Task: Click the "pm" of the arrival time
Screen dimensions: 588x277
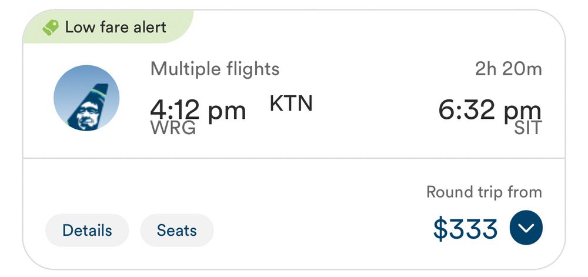Action: [522, 111]
